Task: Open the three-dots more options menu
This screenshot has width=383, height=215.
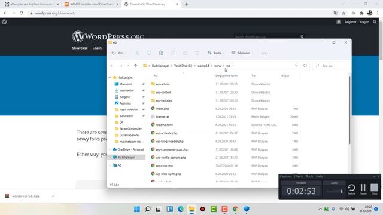Action: click(x=263, y=53)
